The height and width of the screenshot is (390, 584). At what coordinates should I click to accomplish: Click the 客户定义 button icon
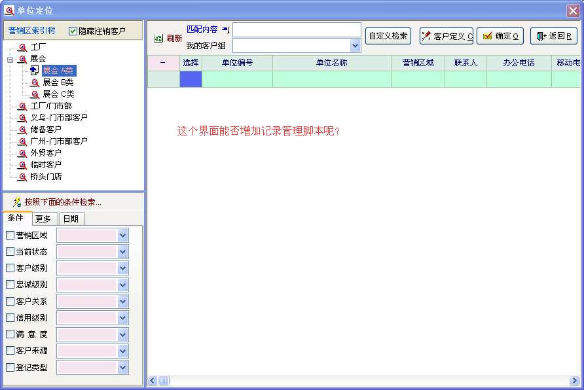(426, 36)
